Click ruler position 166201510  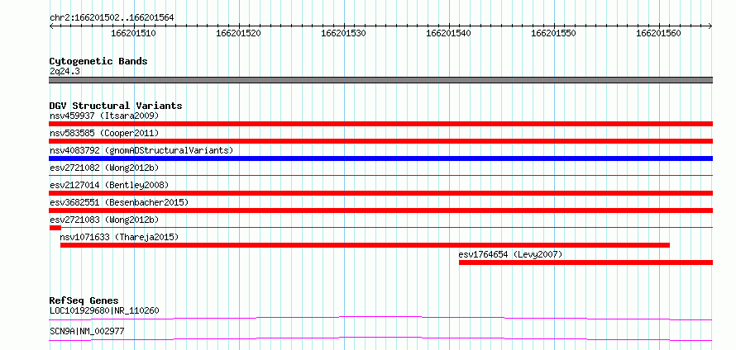(134, 34)
